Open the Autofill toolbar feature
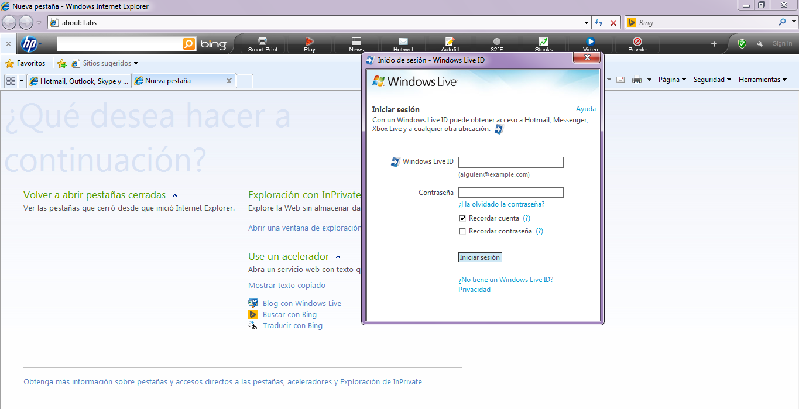This screenshot has width=799, height=409. point(450,44)
